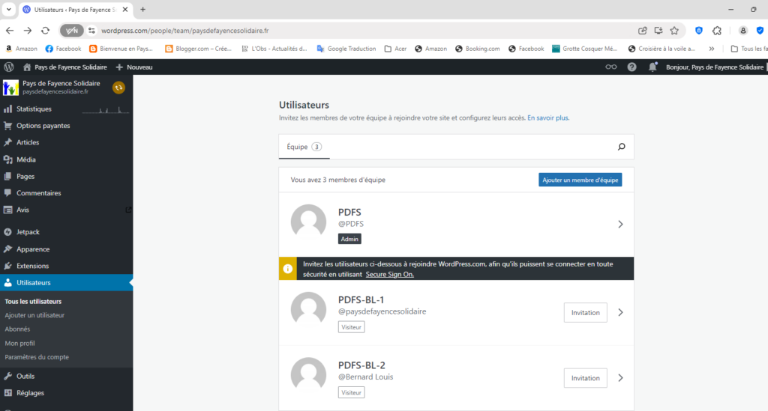Click Ajouter un membre d'équipe button
The image size is (768, 411).
[580, 180]
